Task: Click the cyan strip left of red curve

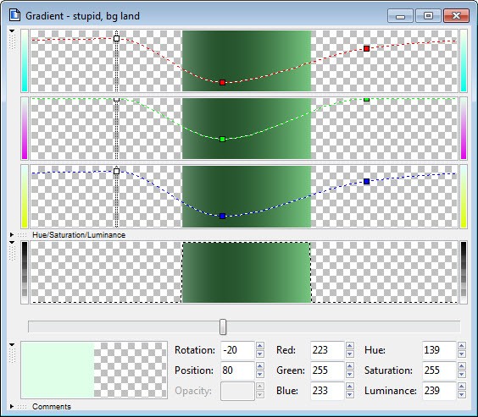Action: click(25, 61)
